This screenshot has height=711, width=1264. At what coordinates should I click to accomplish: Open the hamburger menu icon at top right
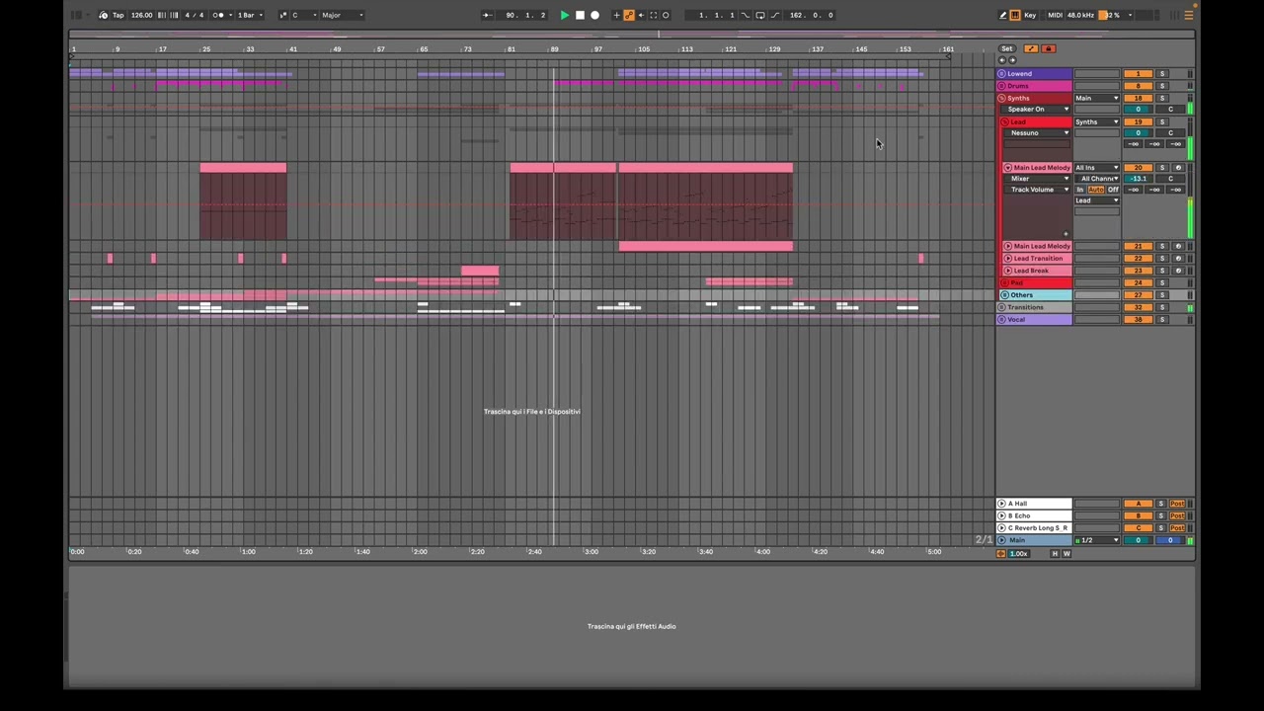tap(1188, 15)
